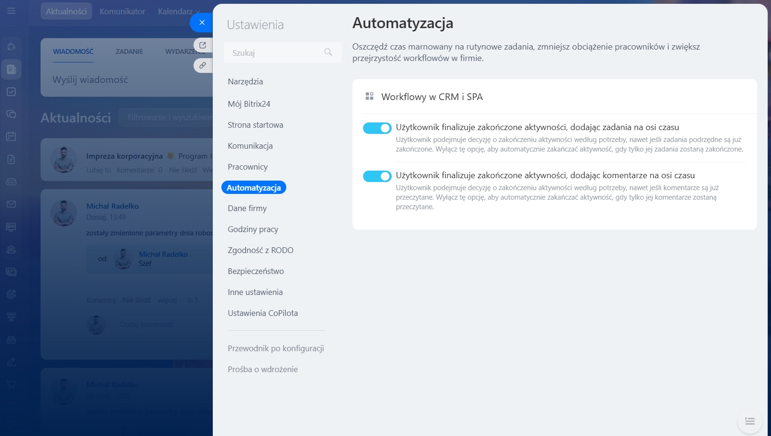Copy link icon beside settings panel
The width and height of the screenshot is (771, 436).
203,65
